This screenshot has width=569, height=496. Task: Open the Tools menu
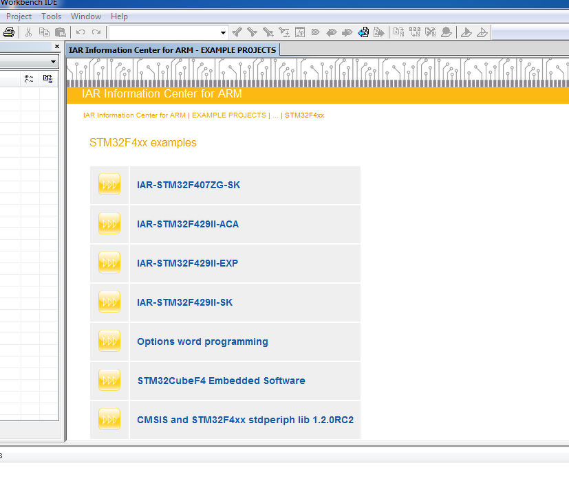(51, 16)
